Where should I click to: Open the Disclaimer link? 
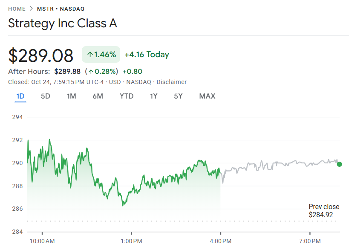[172, 82]
